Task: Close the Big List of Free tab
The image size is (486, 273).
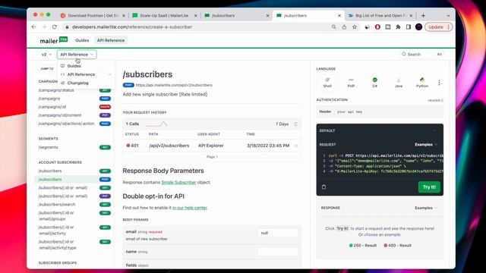Action: click(x=411, y=15)
